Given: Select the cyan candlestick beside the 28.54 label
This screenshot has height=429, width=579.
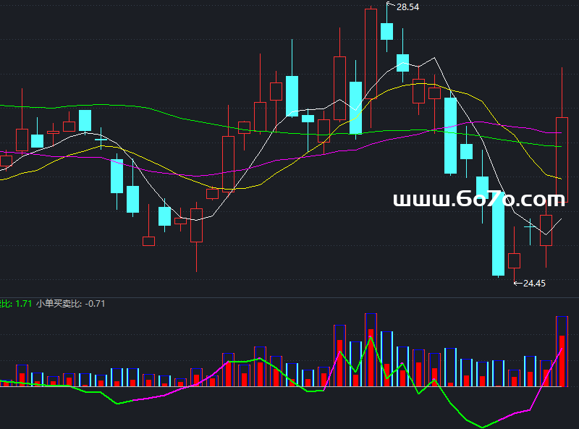Looking at the screenshot, I should [386, 31].
